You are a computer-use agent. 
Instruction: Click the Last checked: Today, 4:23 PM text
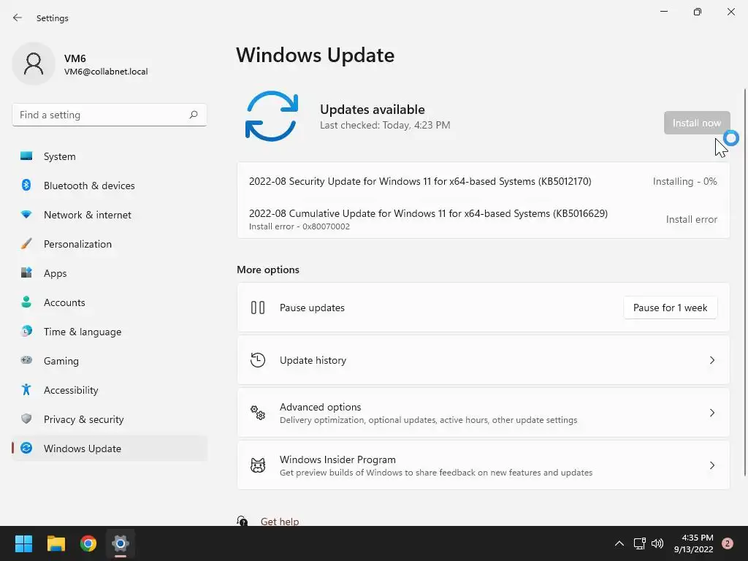(385, 125)
